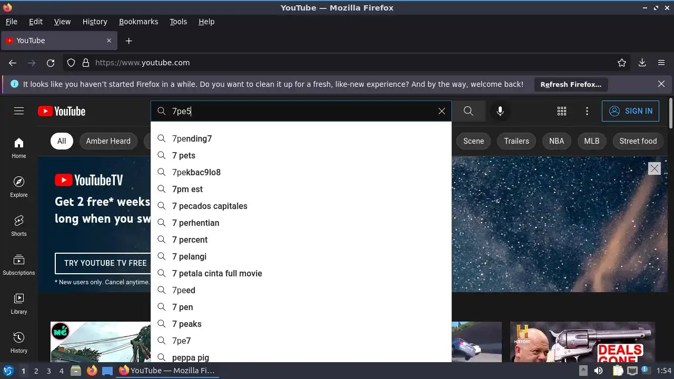Clear the search box with the X icon
Image resolution: width=674 pixels, height=379 pixels.
click(x=442, y=111)
